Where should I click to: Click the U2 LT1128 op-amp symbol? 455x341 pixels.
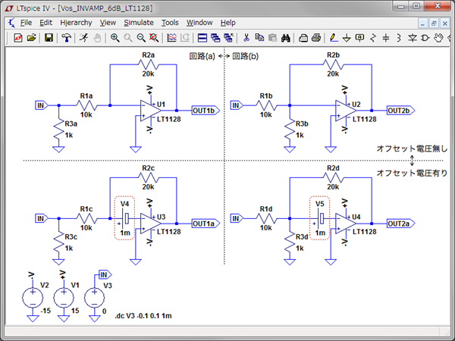340,111
